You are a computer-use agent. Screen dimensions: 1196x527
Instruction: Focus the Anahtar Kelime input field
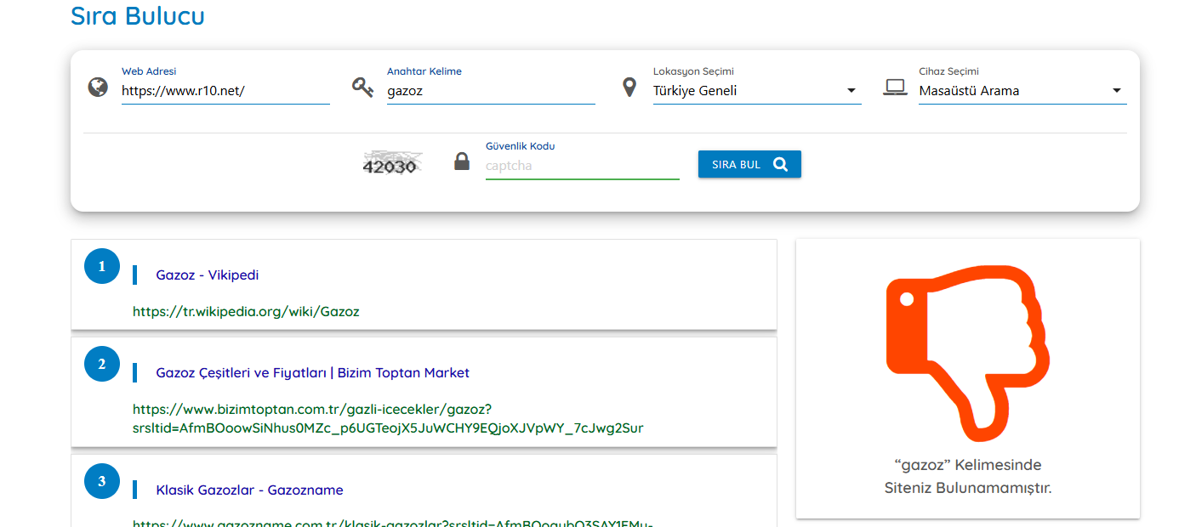tap(491, 91)
